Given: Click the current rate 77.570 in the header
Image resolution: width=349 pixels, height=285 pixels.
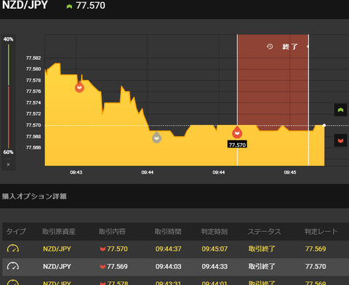Looking at the screenshot, I should 90,6.
